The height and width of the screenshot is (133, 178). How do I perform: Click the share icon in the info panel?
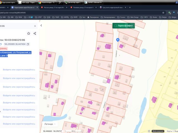(35, 34)
